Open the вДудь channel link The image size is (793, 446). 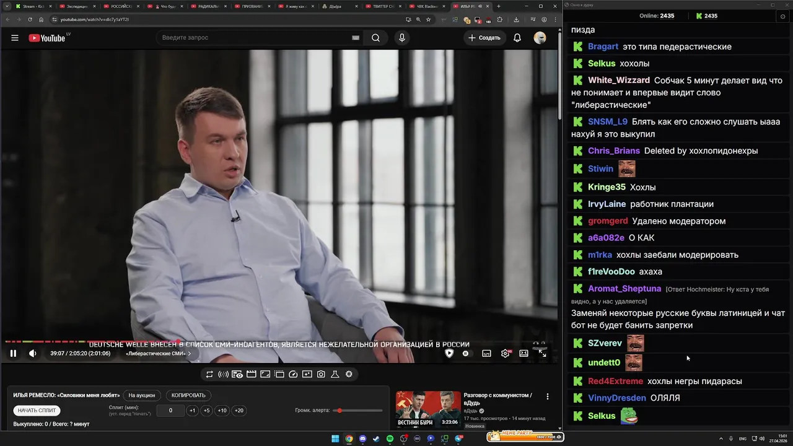471,411
